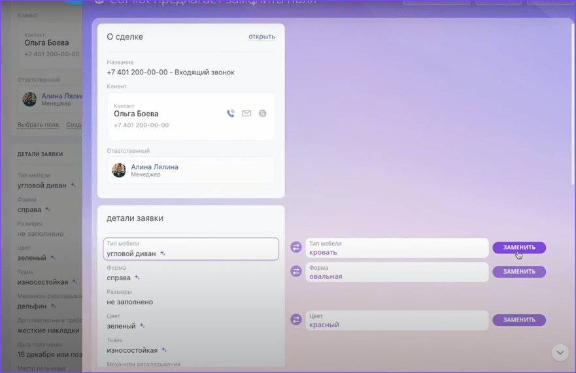Click swap arrows icon next to овальная
Image resolution: width=576 pixels, height=373 pixels.
pos(296,272)
